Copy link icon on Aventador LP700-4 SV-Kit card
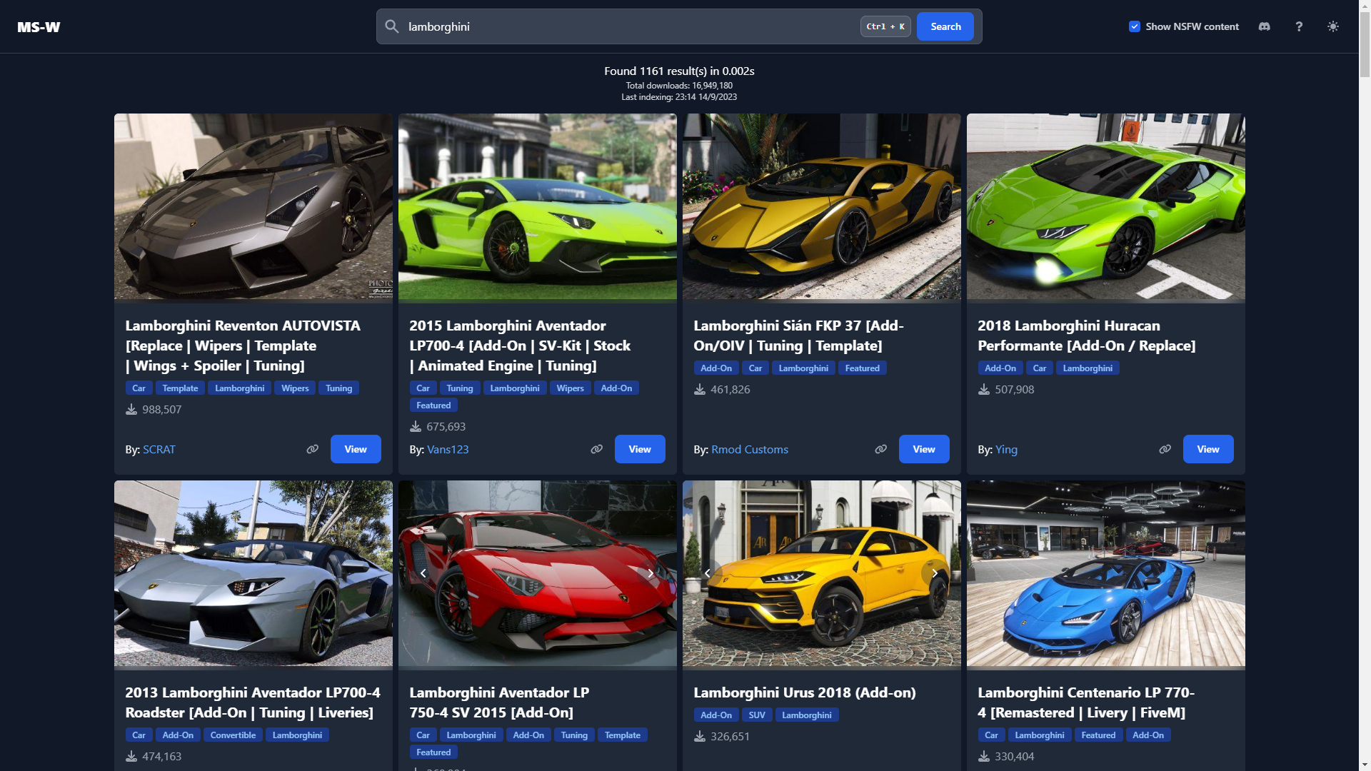1371x771 pixels. (597, 449)
